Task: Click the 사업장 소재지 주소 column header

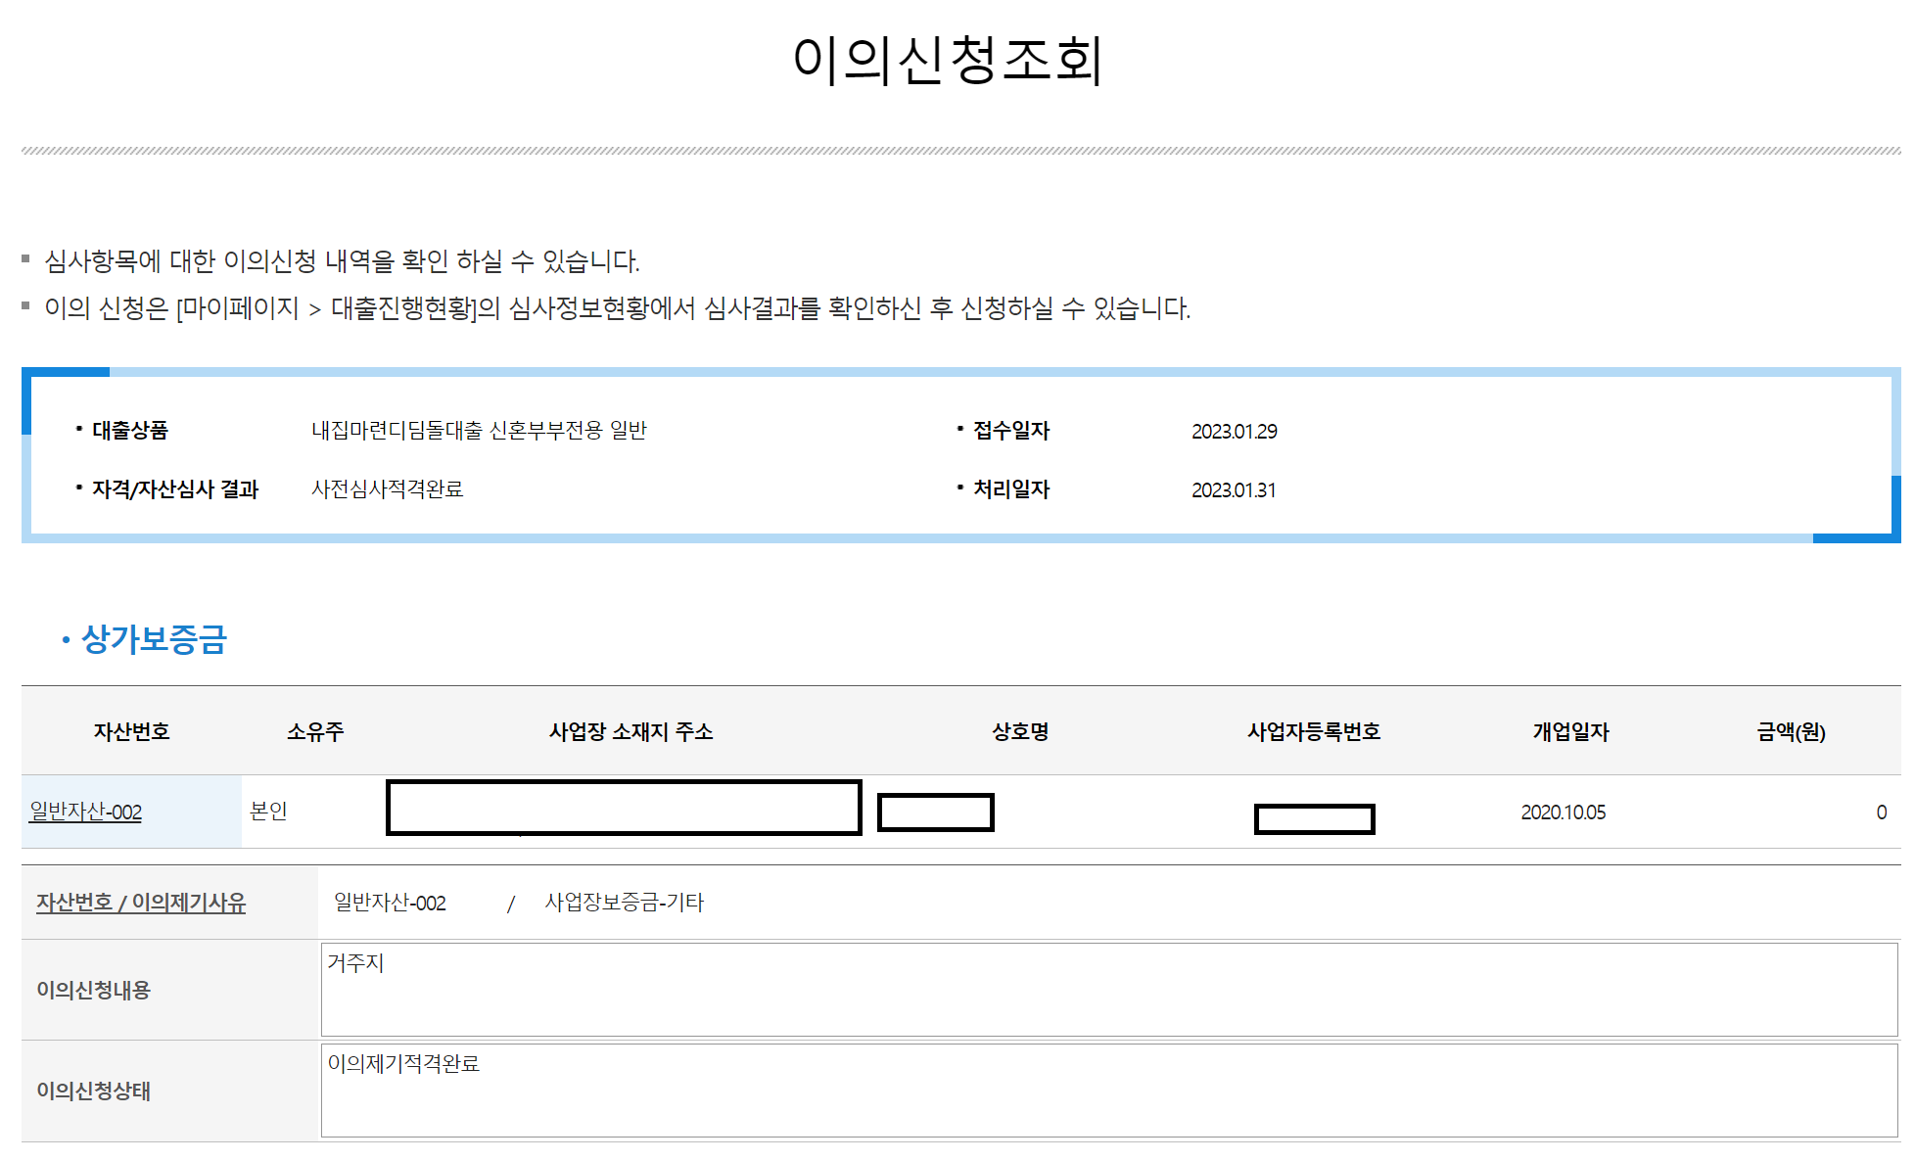Action: tap(631, 731)
